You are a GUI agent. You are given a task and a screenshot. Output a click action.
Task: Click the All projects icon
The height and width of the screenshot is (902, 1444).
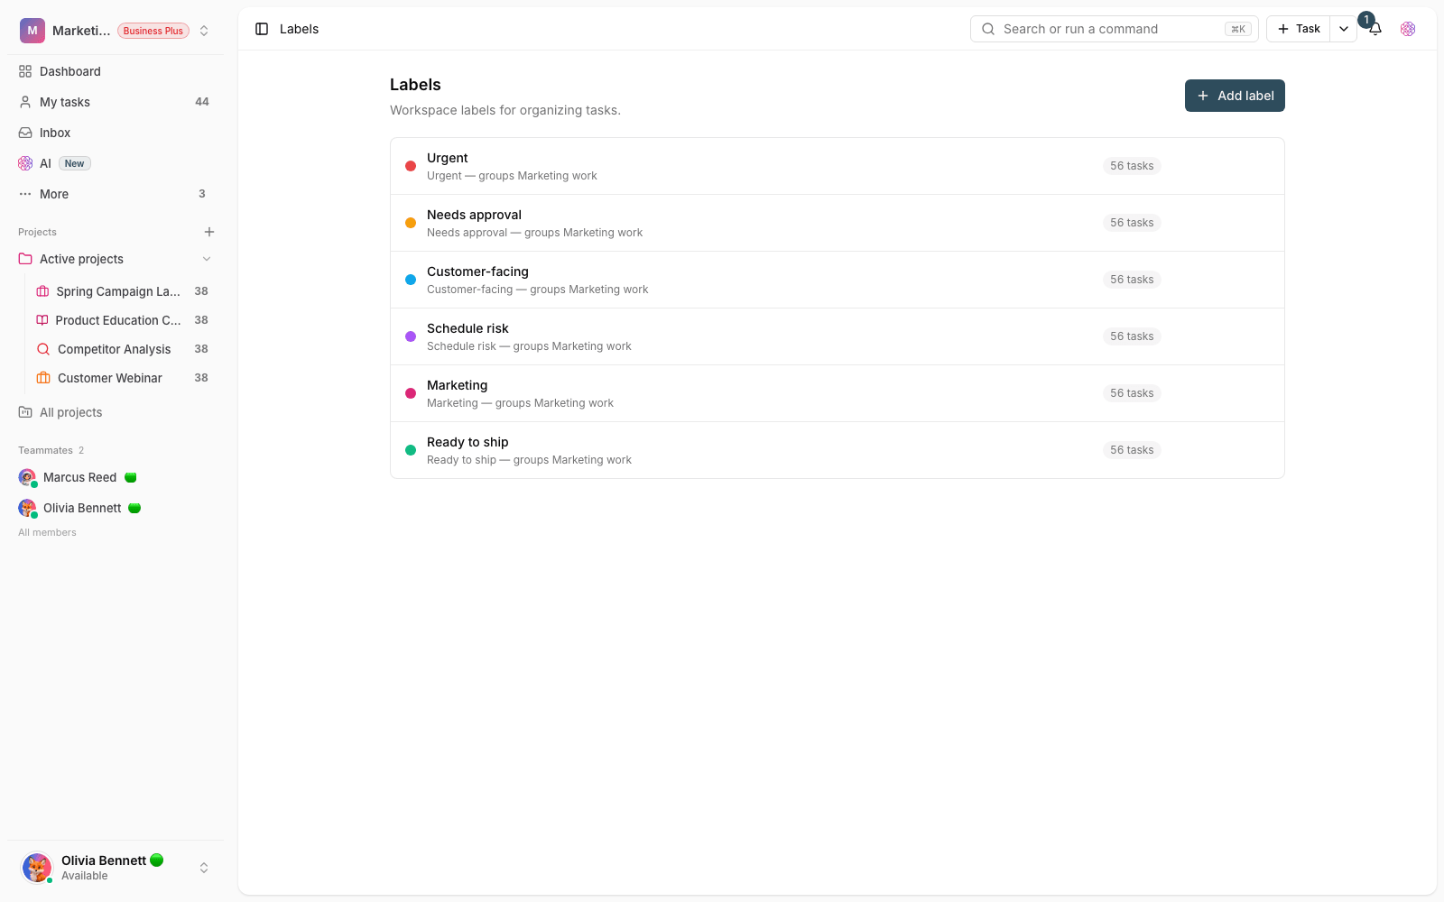click(x=25, y=412)
